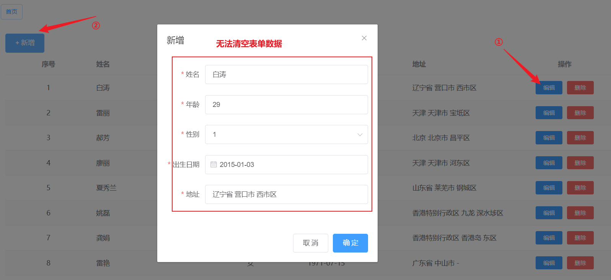Screen dimensions: 611x280
Task: Click 编辑 for the 龚娟 row
Action: (549, 238)
